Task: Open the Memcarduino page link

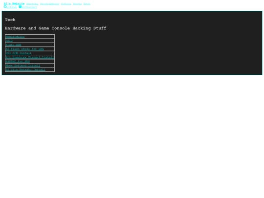Action: pos(15,37)
